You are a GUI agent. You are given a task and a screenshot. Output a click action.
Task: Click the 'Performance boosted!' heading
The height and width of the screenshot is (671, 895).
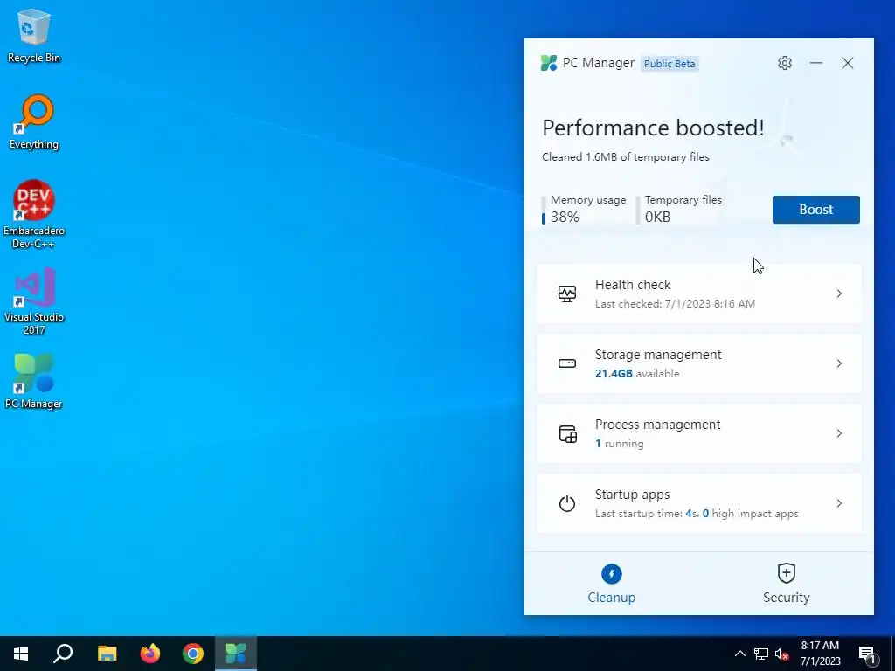653,128
